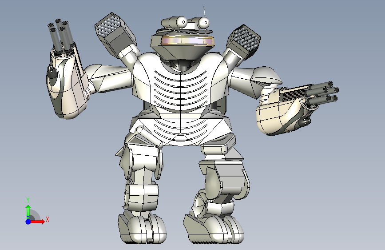The image size is (385, 250).
Task: Select the gatling barrels pointing sideways
Action: tap(322, 93)
